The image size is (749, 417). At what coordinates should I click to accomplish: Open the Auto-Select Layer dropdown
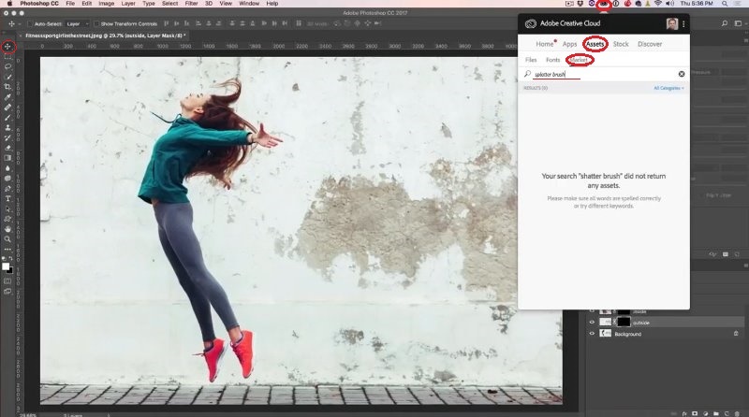pos(78,23)
